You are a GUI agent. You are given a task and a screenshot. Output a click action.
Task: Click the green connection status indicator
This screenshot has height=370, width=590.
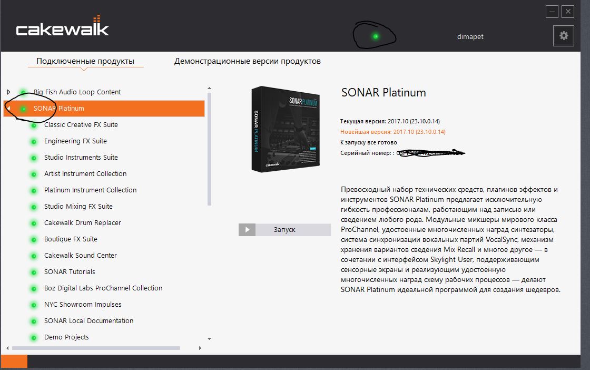(x=376, y=36)
